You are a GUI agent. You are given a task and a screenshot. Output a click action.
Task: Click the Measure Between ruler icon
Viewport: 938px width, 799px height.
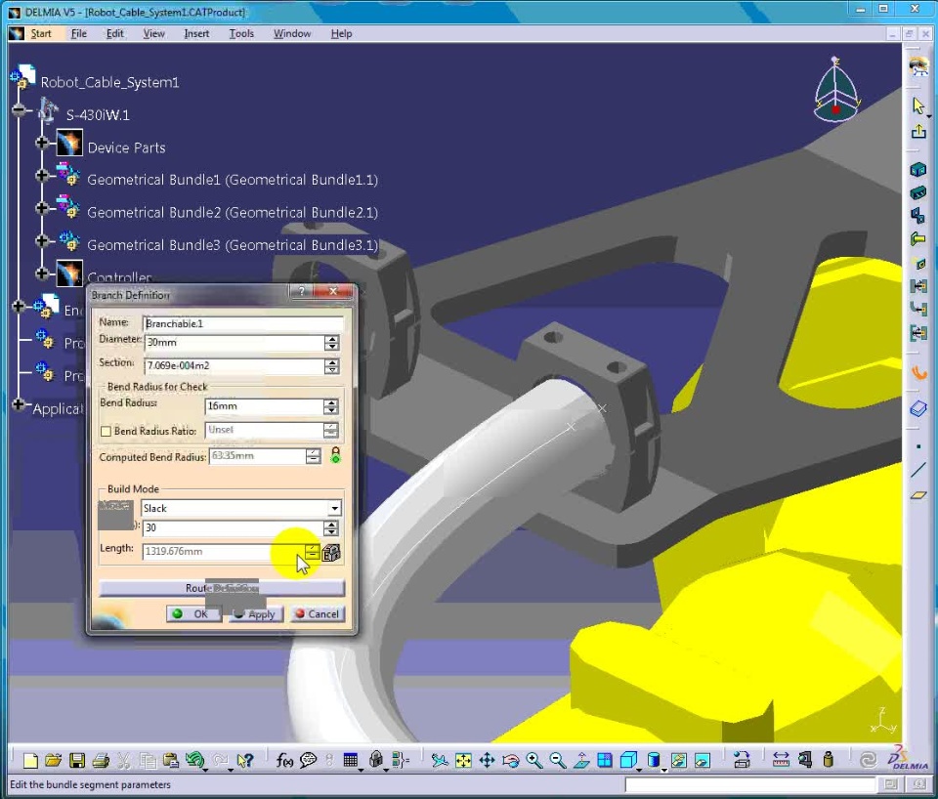781,760
